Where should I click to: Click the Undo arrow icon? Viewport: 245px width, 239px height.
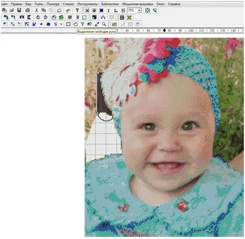tap(59, 10)
